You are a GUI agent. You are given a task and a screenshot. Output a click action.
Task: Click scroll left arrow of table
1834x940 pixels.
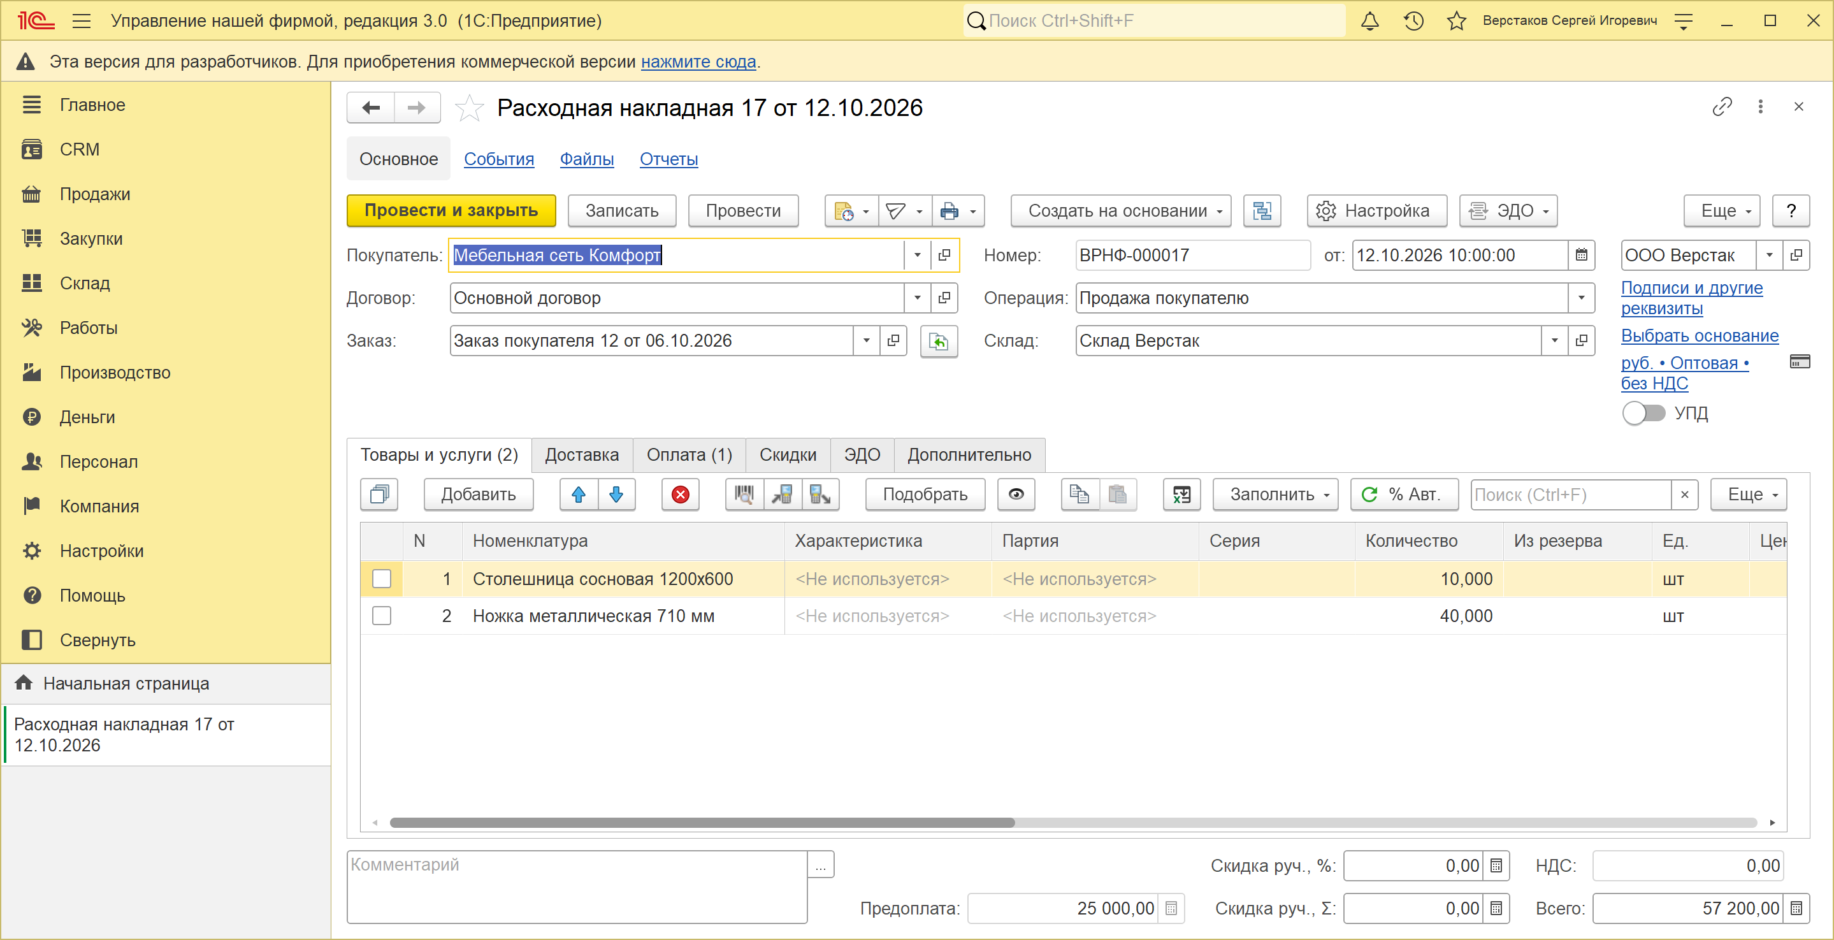tap(375, 823)
